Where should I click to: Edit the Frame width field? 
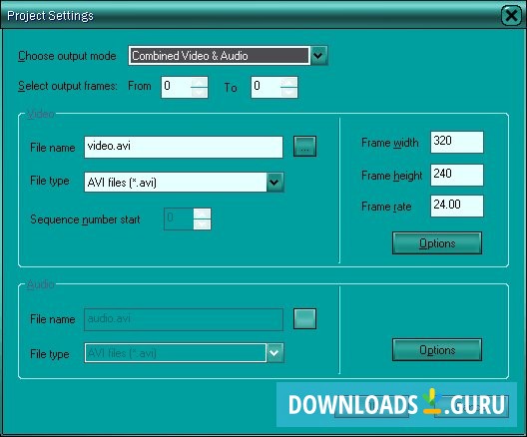[457, 142]
